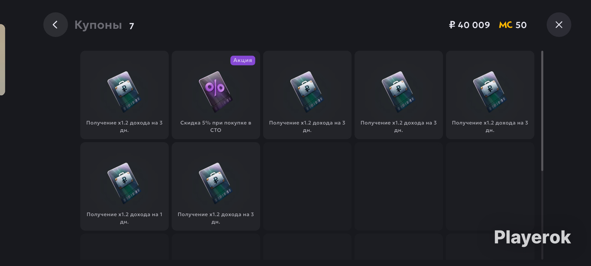This screenshot has width=591, height=266.
Task: Click the ruble balance 40 009
Action: point(469,25)
